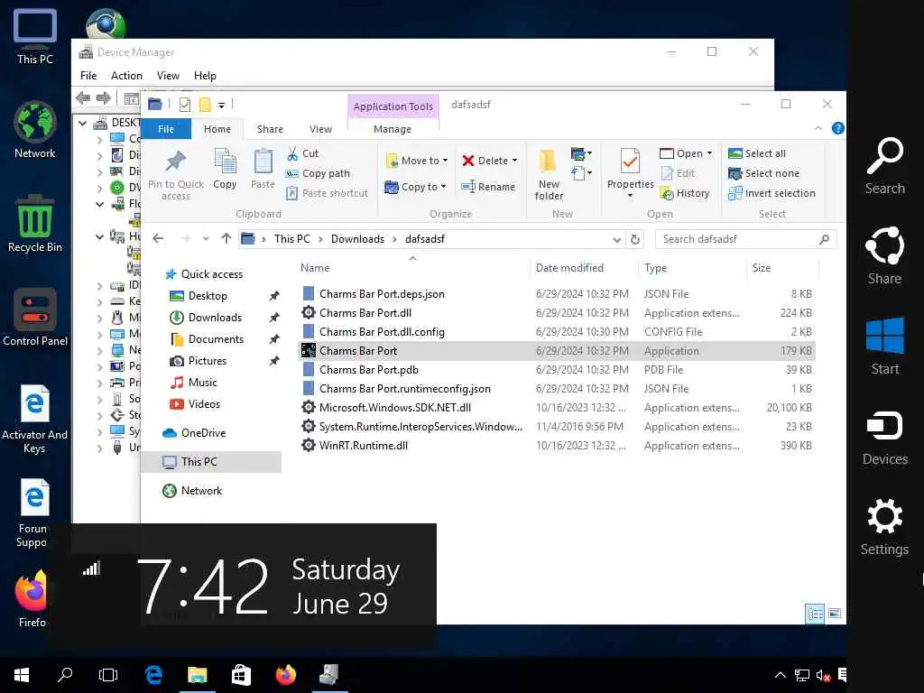Click Task View taskbar button

[108, 675]
